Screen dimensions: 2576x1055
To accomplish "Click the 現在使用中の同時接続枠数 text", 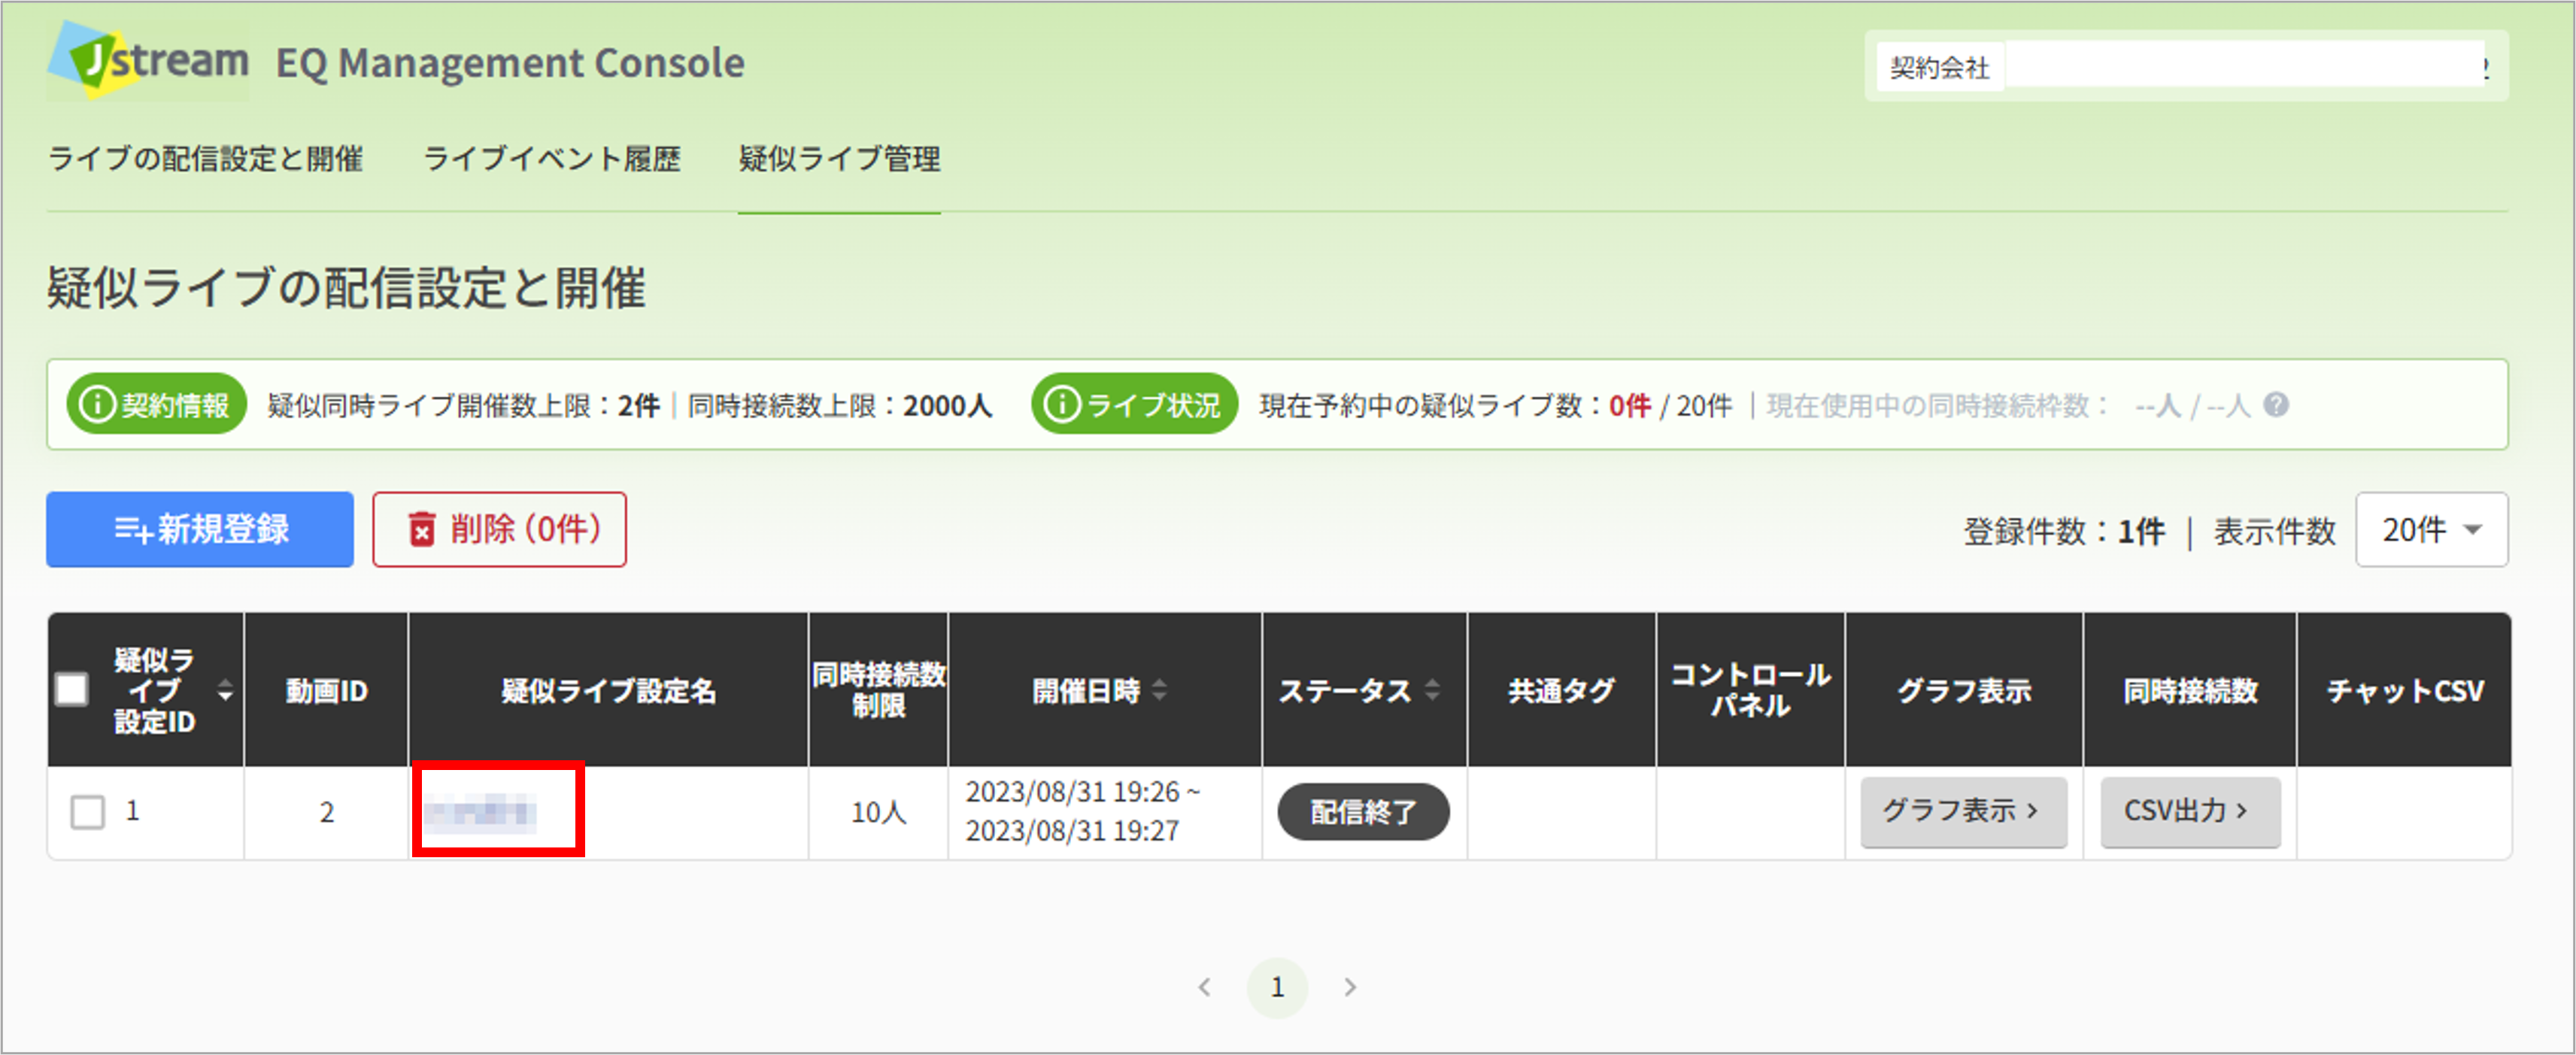I will [x=2009, y=405].
